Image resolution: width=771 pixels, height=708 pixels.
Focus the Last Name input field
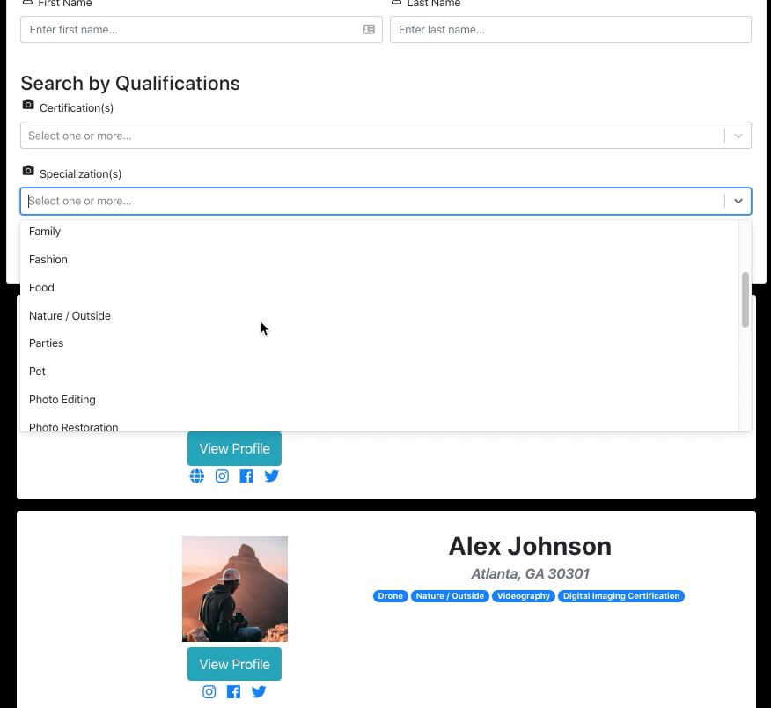569,30
